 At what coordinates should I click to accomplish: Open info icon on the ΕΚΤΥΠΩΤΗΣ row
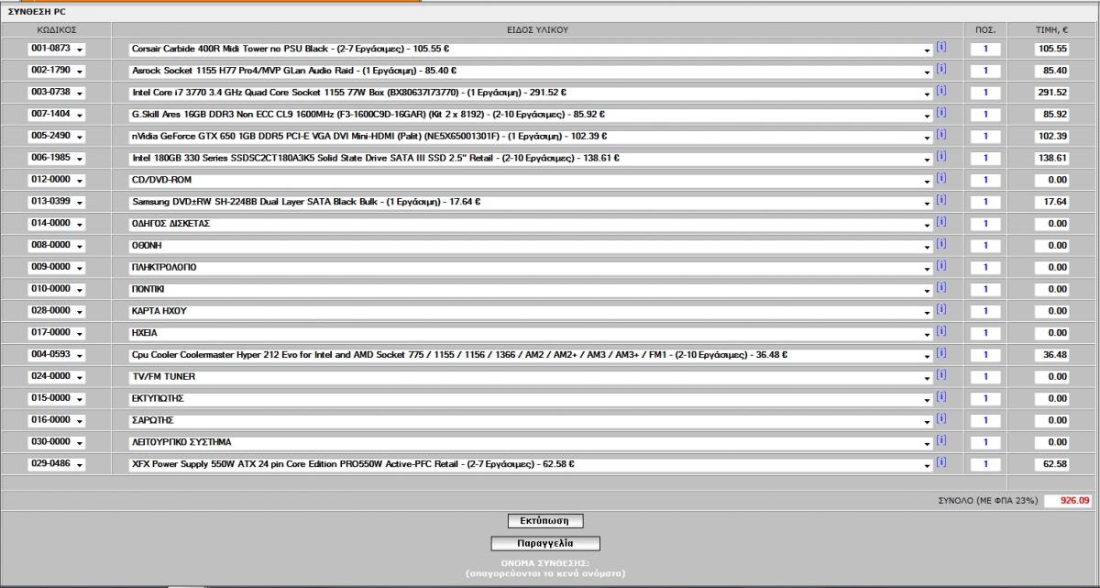click(x=941, y=397)
